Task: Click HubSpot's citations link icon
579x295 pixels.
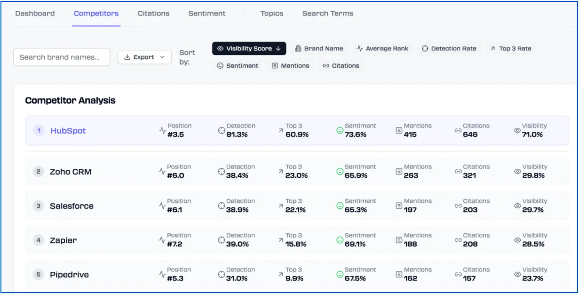Action: (x=458, y=130)
